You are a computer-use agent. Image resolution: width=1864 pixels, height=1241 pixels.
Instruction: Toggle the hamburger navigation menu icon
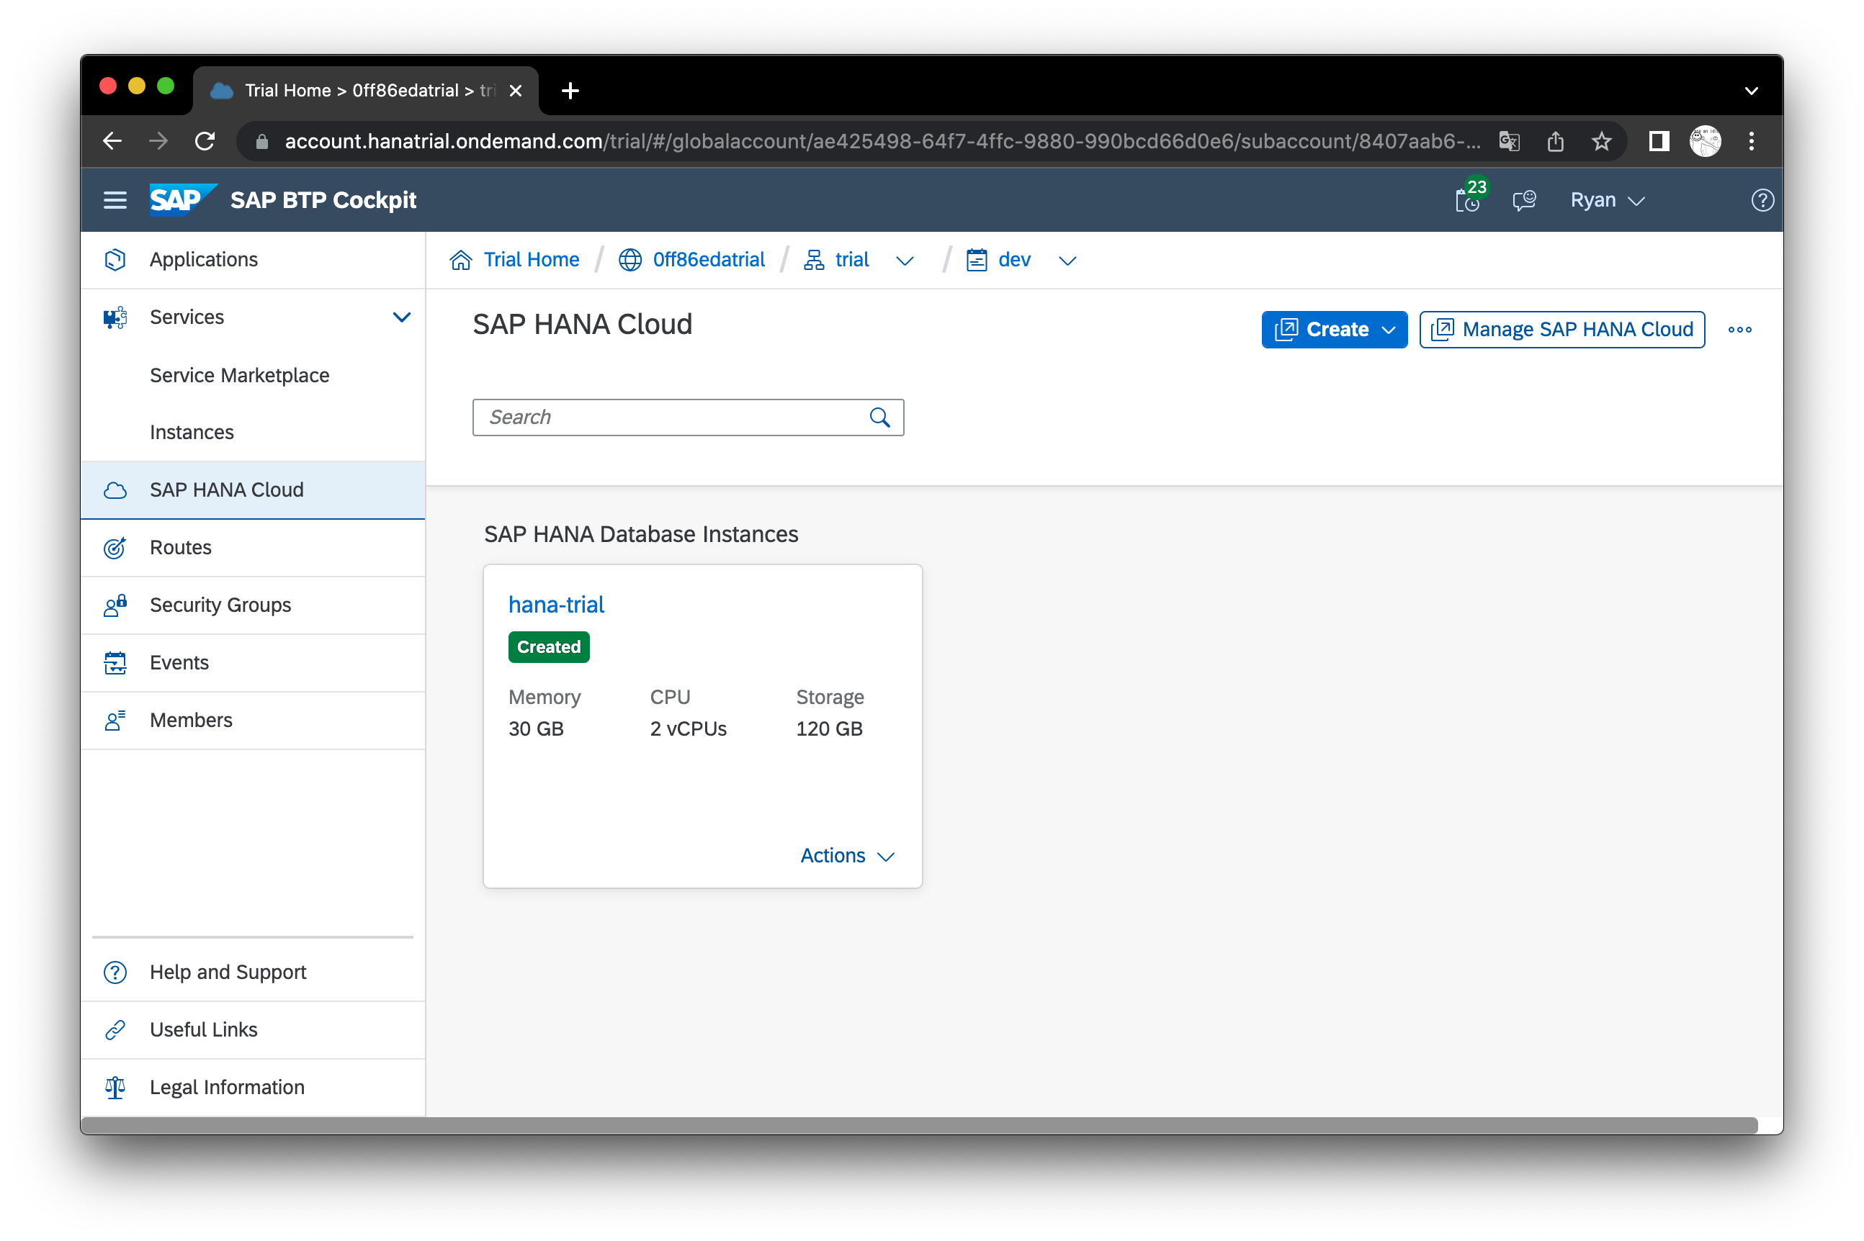[115, 200]
